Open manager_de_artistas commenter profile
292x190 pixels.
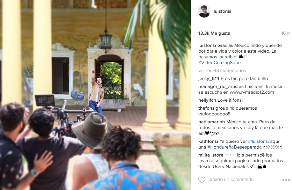221,87
